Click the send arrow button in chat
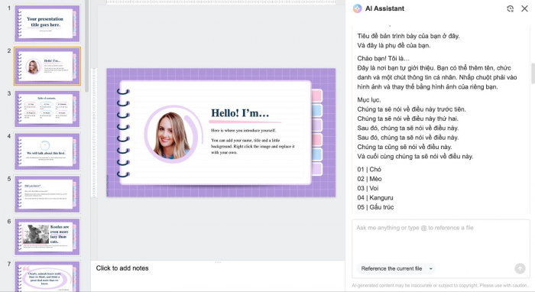Image resolution: width=535 pixels, height=292 pixels. [520, 268]
